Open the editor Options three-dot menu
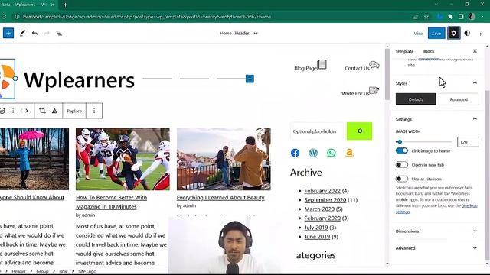Image resolution: width=490 pixels, height=275 pixels. [x=480, y=33]
